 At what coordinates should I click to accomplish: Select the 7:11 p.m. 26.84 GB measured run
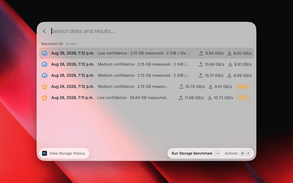click(x=146, y=97)
